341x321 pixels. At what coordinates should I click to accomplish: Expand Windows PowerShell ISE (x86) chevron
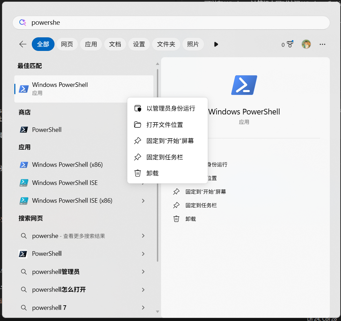tap(143, 201)
